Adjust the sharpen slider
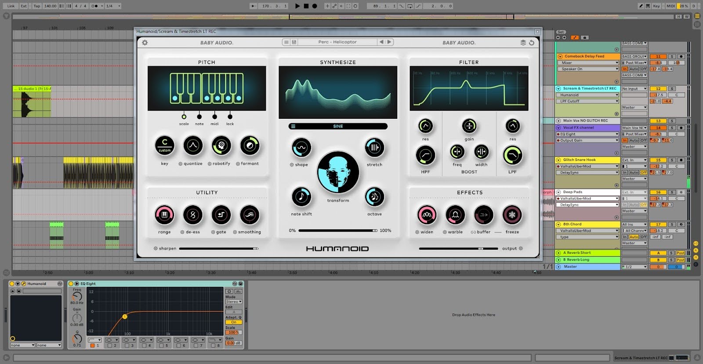Image resolution: width=703 pixels, height=364 pixels. pos(219,249)
